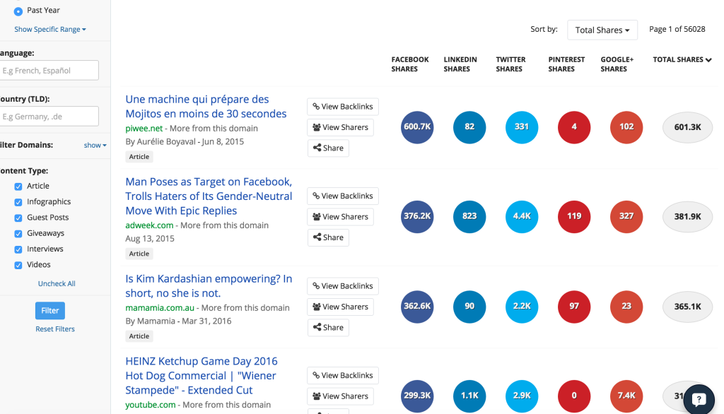724x414 pixels.
Task: Expand the Filter Domains show option
Action: 95,144
